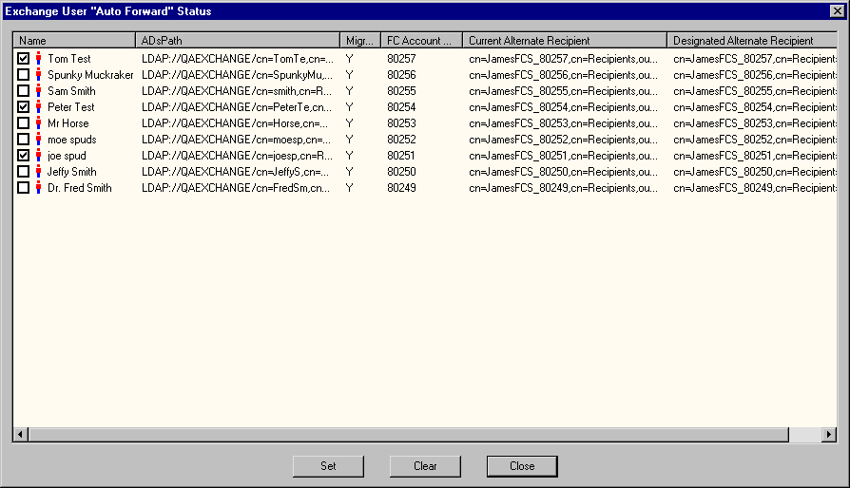Click FC account number 80256
Screen dimensions: 850x488
(401, 75)
